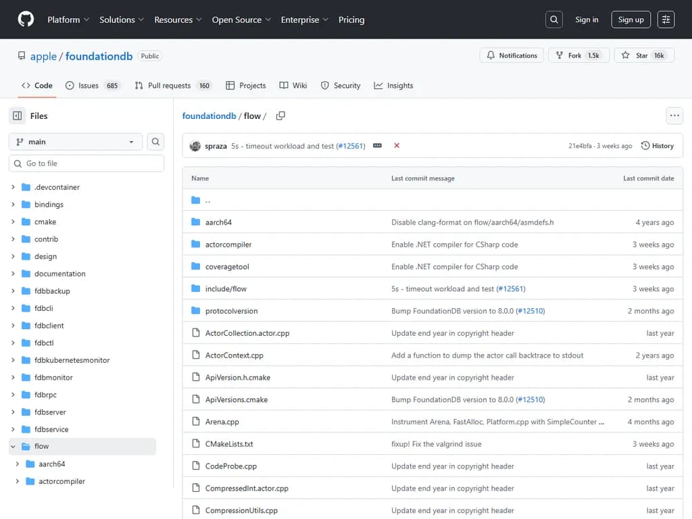The width and height of the screenshot is (692, 519).
Task: Open the search magnifier in header
Action: click(554, 20)
